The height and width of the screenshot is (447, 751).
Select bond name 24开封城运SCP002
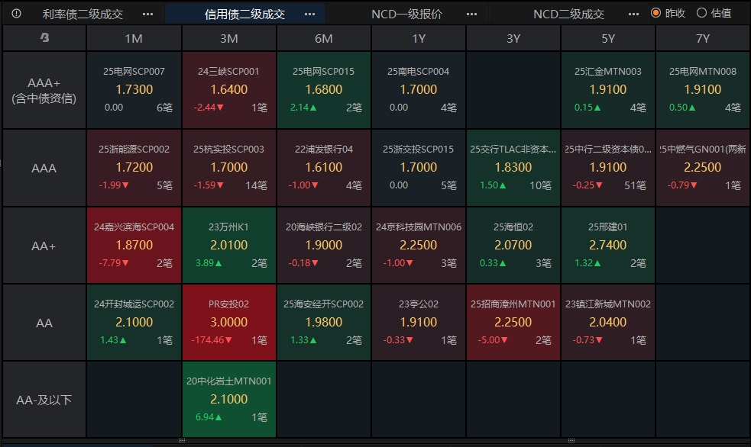tap(134, 304)
